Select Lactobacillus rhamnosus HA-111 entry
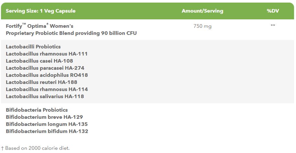 click(x=47, y=54)
